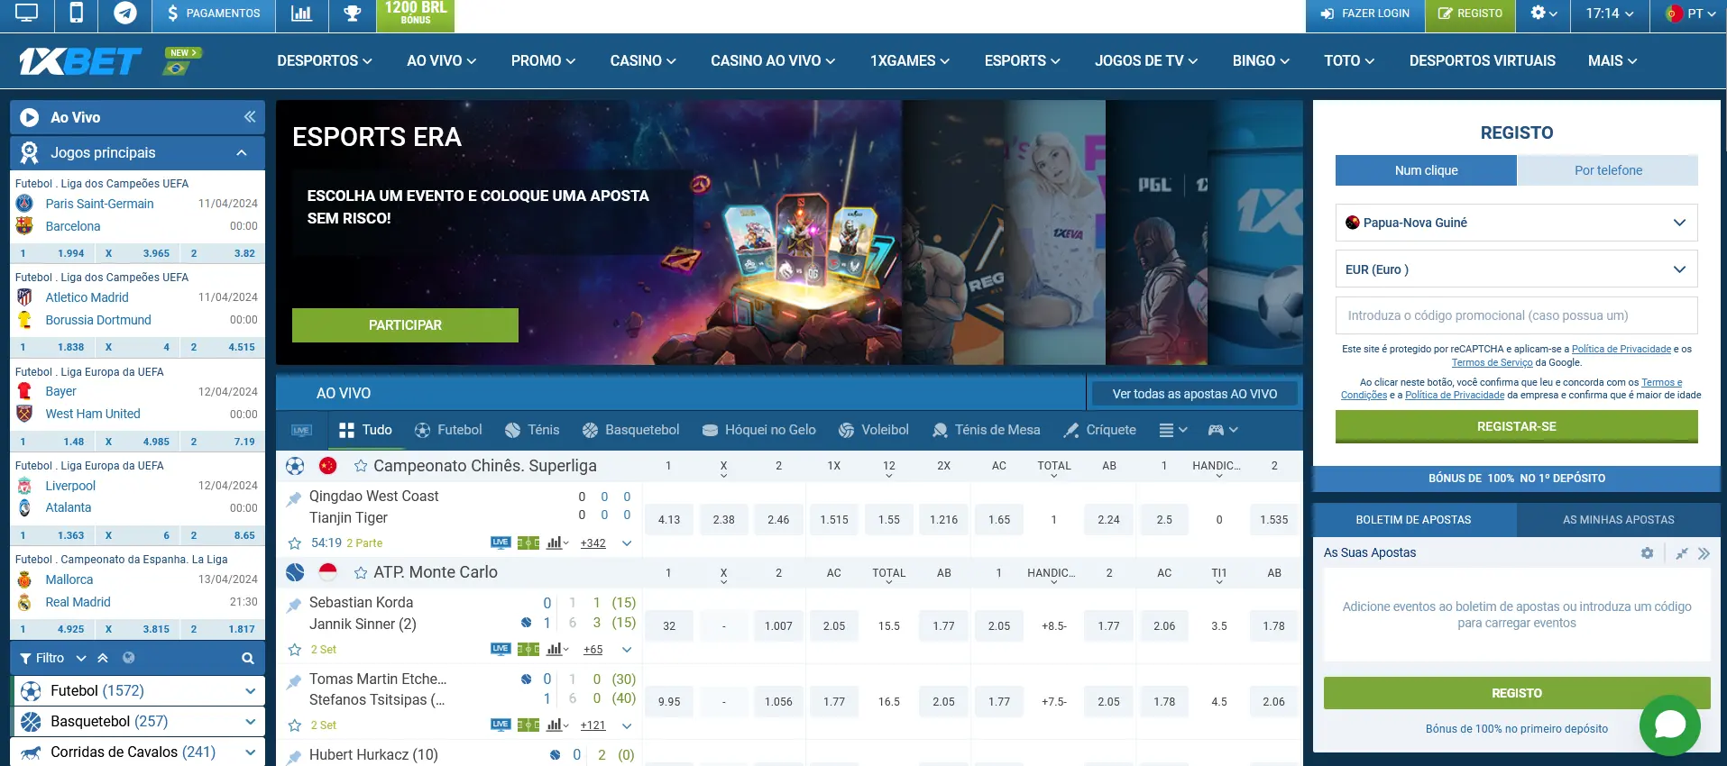Click the REGISTAR-SE button
The width and height of the screenshot is (1727, 766).
[x=1516, y=427]
